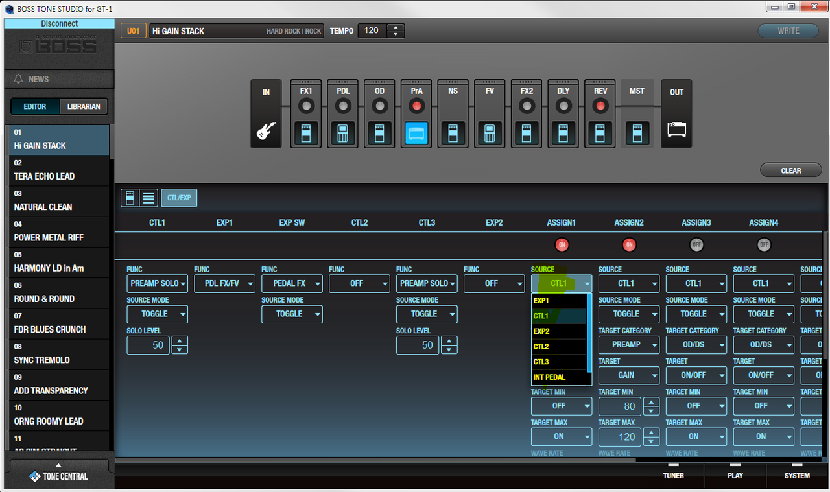Open the CTL3 FUNC PREAMP SOLO dropdown
The height and width of the screenshot is (492, 830).
coord(427,283)
